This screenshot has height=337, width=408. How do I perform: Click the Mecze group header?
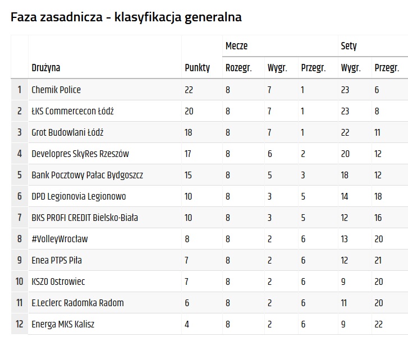point(236,46)
